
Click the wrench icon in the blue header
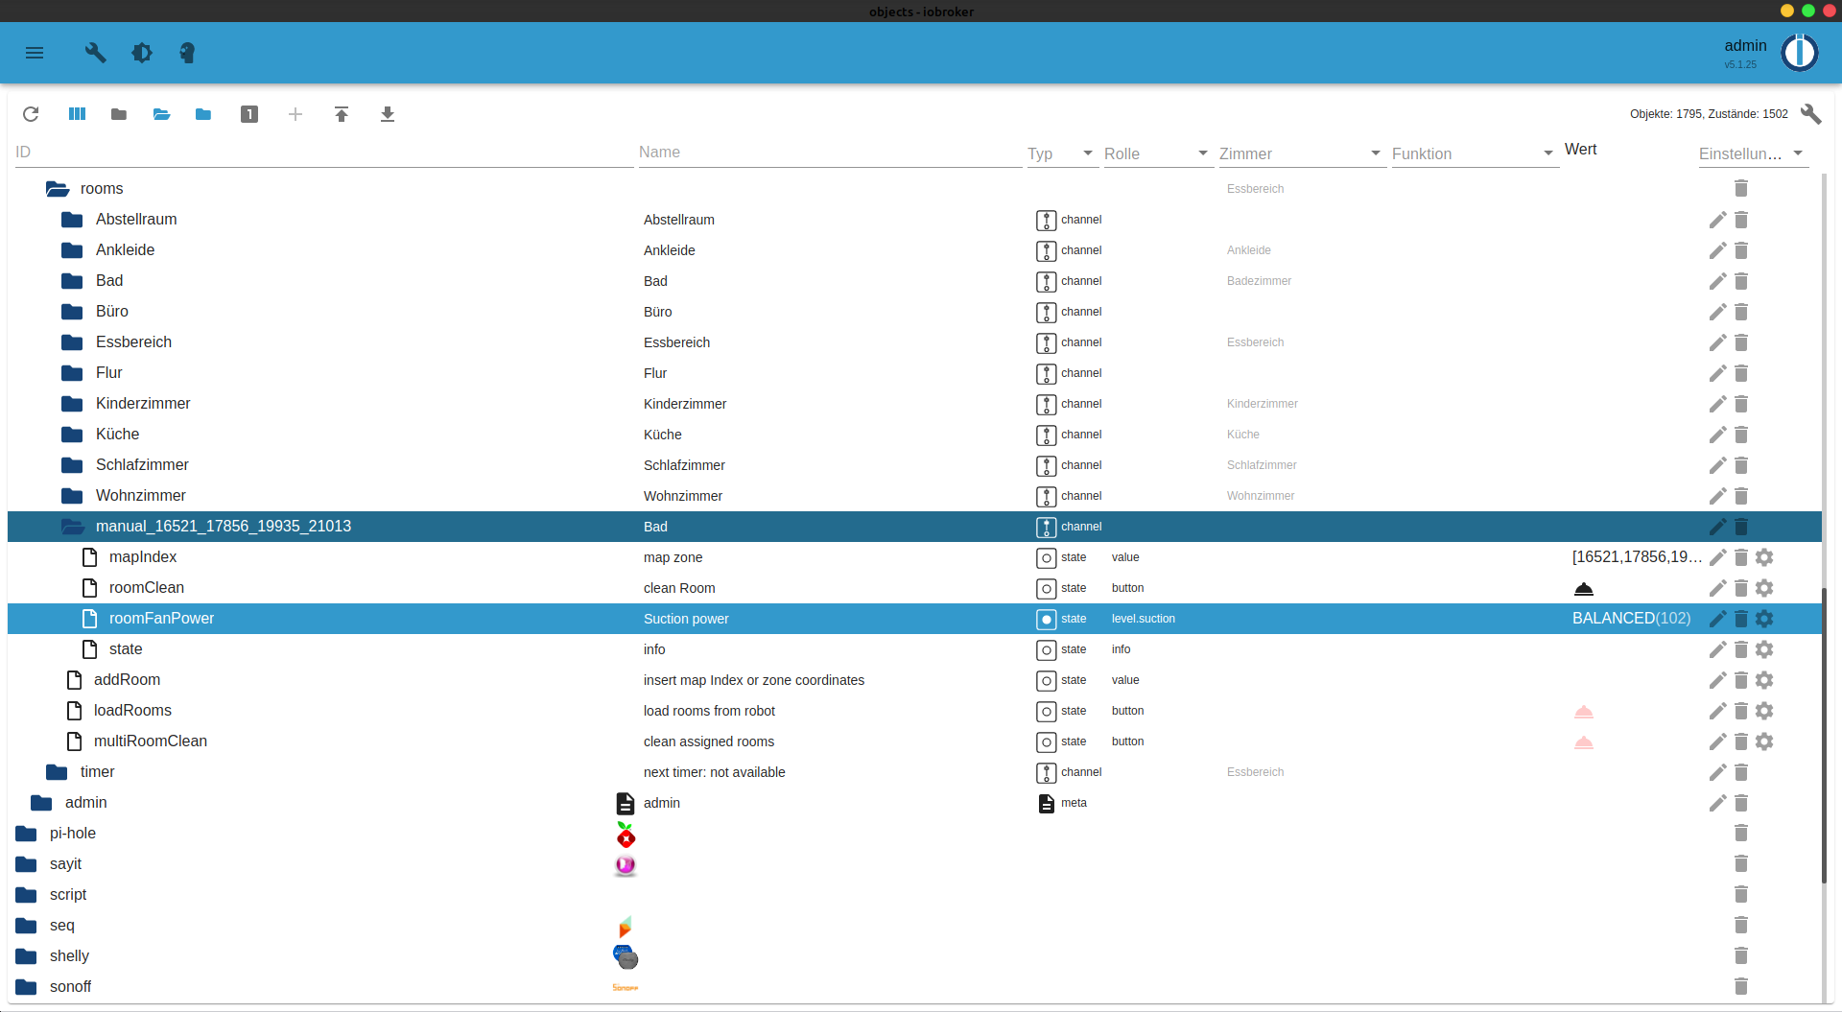95,53
